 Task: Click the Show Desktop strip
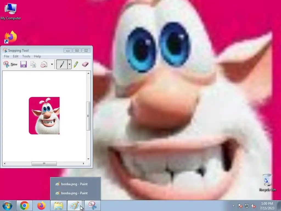280,206
